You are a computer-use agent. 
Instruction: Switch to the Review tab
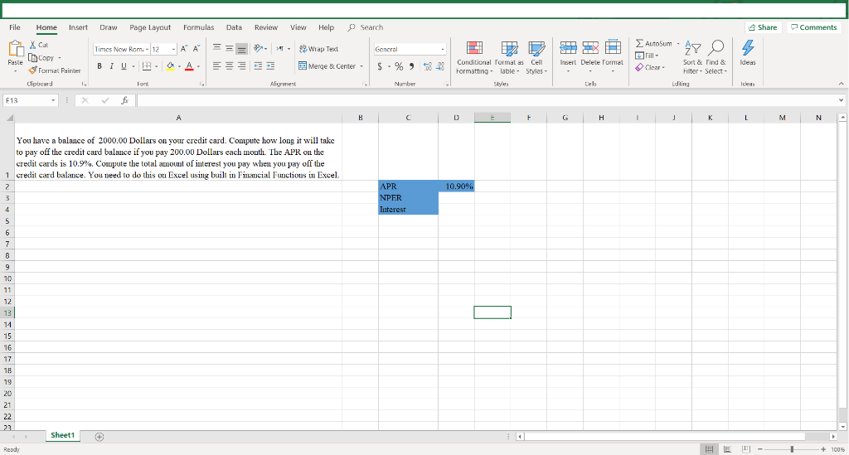click(x=266, y=27)
